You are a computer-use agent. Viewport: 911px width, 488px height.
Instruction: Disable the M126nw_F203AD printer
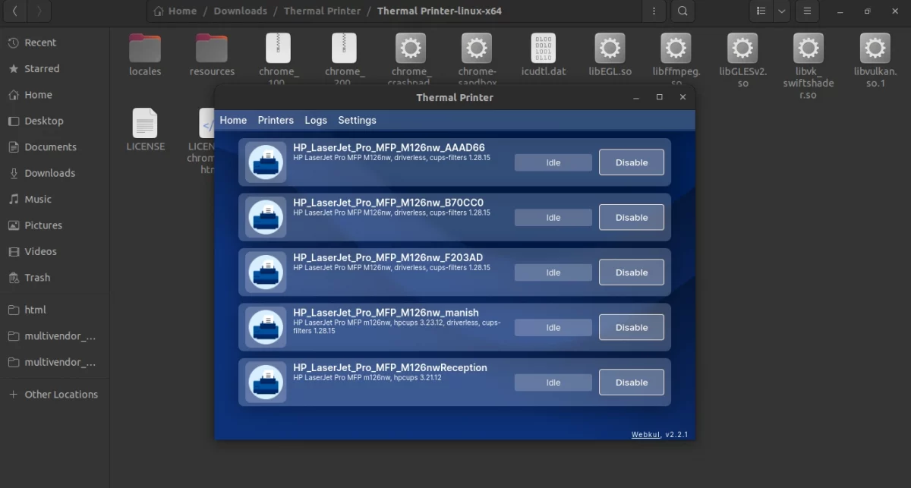[x=632, y=272]
